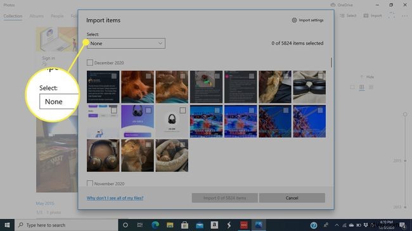Open Cortana circle icon on taskbar
Viewport: 412px width, 231px height.
point(126,225)
